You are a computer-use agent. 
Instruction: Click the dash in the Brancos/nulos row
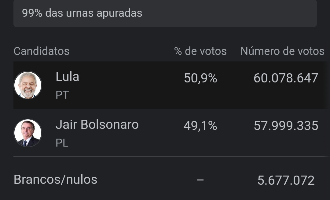click(x=200, y=180)
